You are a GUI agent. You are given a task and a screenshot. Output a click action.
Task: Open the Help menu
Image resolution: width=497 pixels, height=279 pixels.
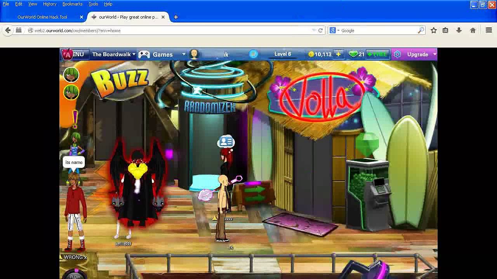[x=108, y=4]
